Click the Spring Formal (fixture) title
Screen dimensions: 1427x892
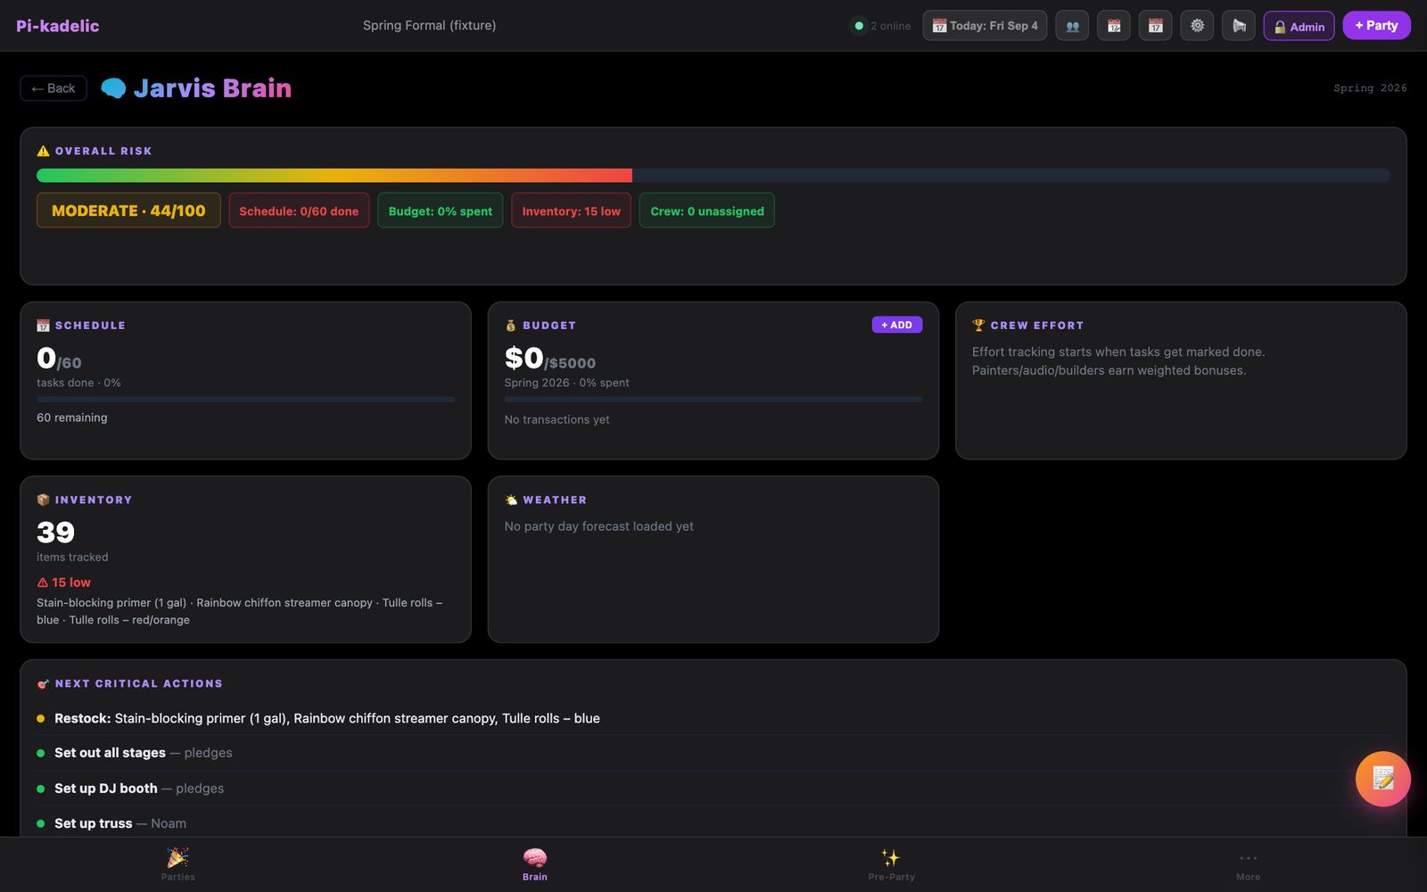coord(429,26)
